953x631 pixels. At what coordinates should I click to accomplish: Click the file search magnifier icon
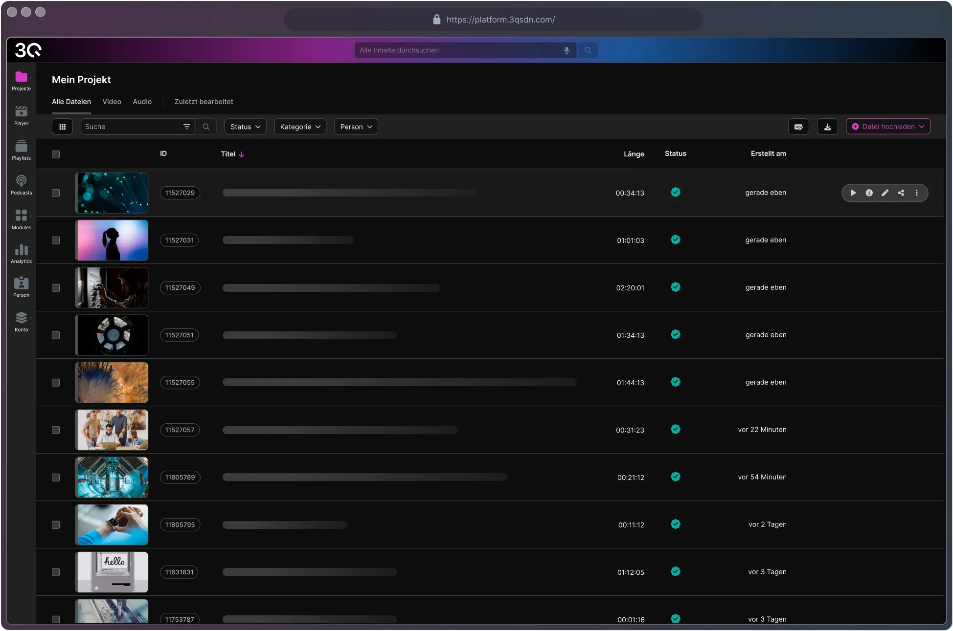pos(206,127)
